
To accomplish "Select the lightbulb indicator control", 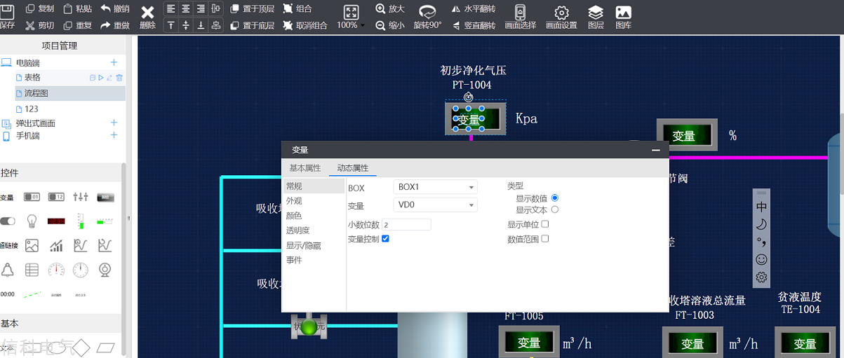I will point(32,221).
